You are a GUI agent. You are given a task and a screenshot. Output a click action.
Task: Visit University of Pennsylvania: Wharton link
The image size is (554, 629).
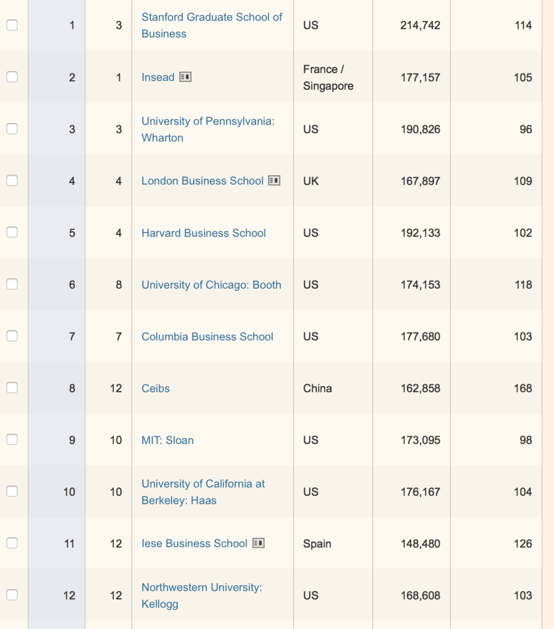[208, 129]
